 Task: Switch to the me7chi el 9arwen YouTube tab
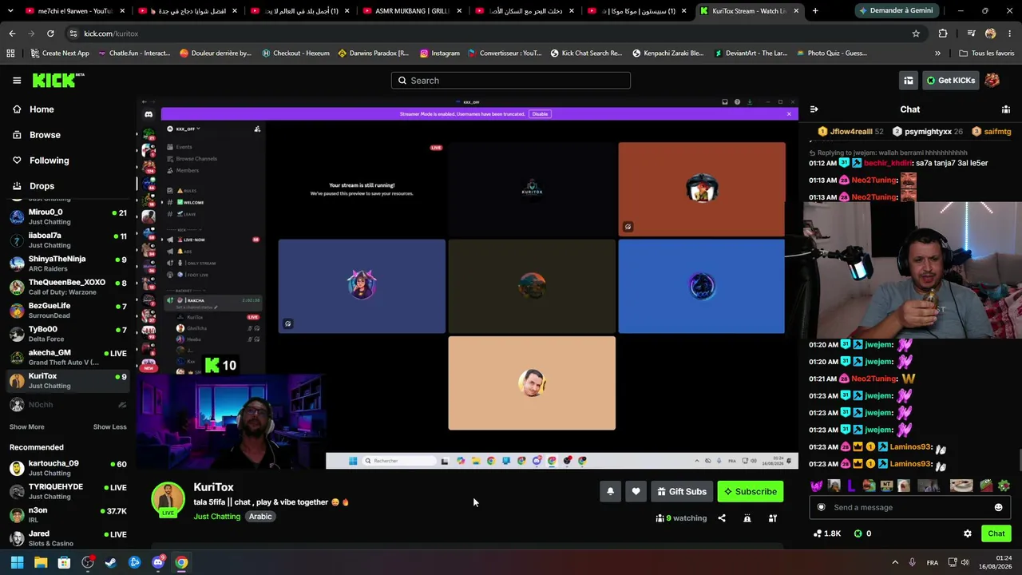(x=72, y=10)
